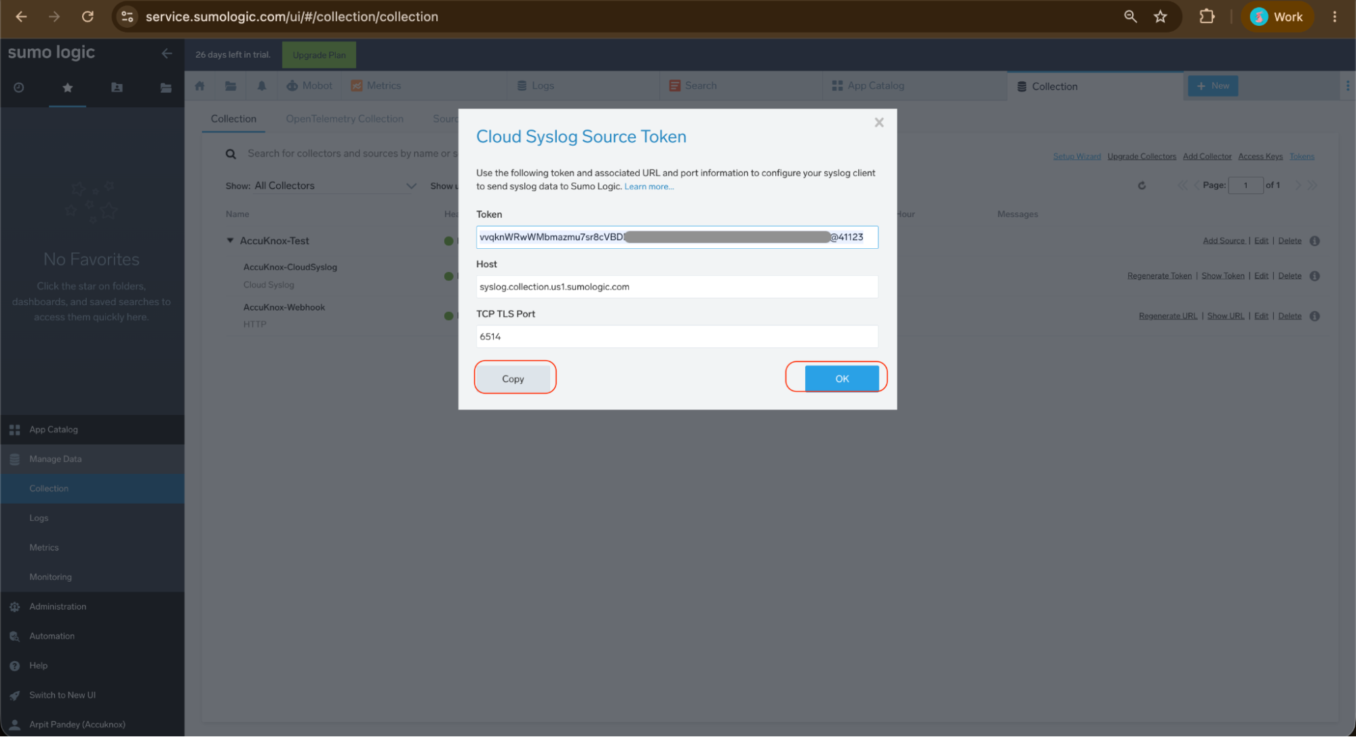Click the TCP TLS Port field
This screenshot has height=737, width=1356.
click(677, 336)
